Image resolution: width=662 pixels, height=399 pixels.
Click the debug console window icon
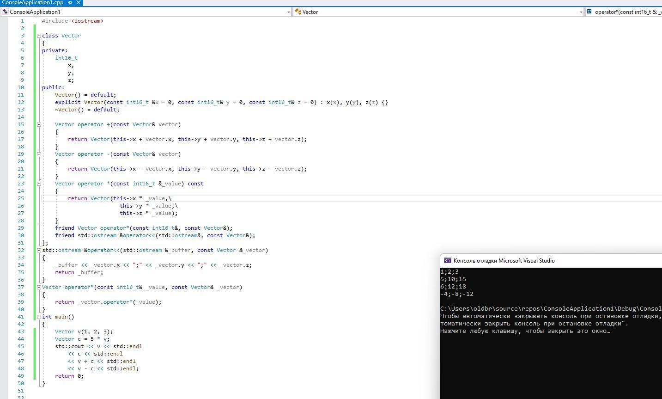[x=447, y=261]
